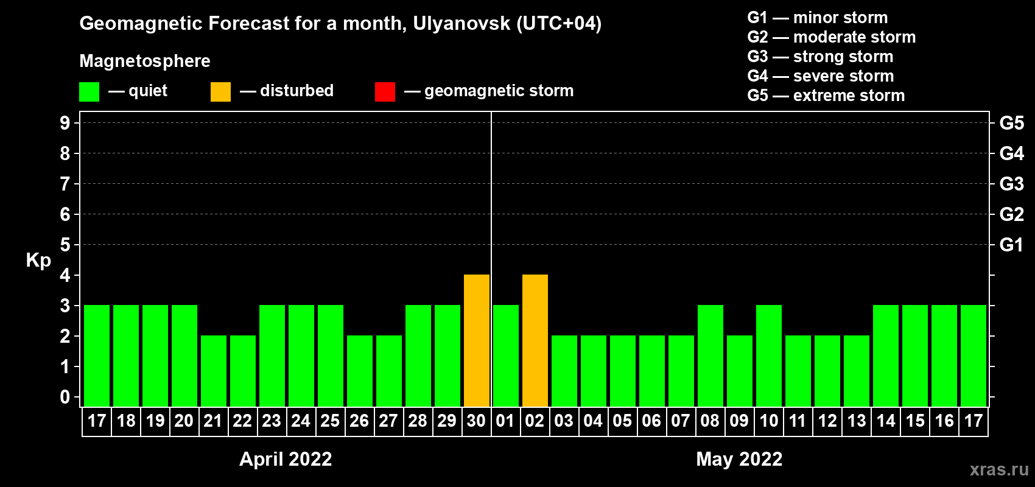Click the orange bar for May 02
Viewport: 1035px width, 487px height.
pyautogui.click(x=535, y=341)
